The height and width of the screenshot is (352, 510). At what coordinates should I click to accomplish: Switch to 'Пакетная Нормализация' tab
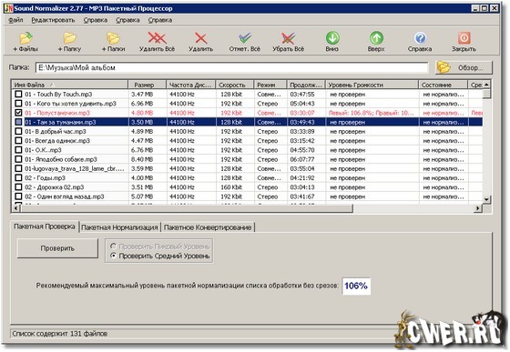(x=119, y=227)
